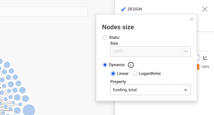Close the Design panel with the large X
The width and height of the screenshot is (214, 115).
[205, 9]
